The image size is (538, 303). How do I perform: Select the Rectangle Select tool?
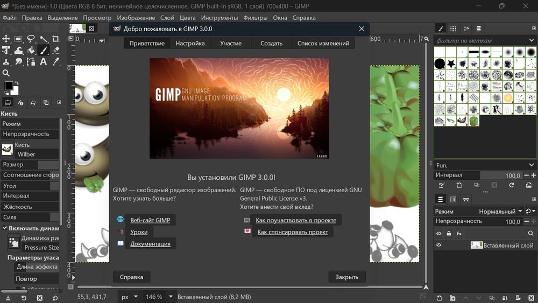(x=18, y=39)
